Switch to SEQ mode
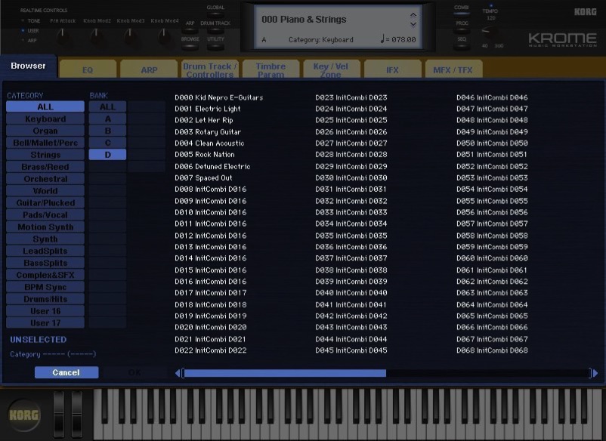The height and width of the screenshot is (441, 606). pyautogui.click(x=462, y=46)
